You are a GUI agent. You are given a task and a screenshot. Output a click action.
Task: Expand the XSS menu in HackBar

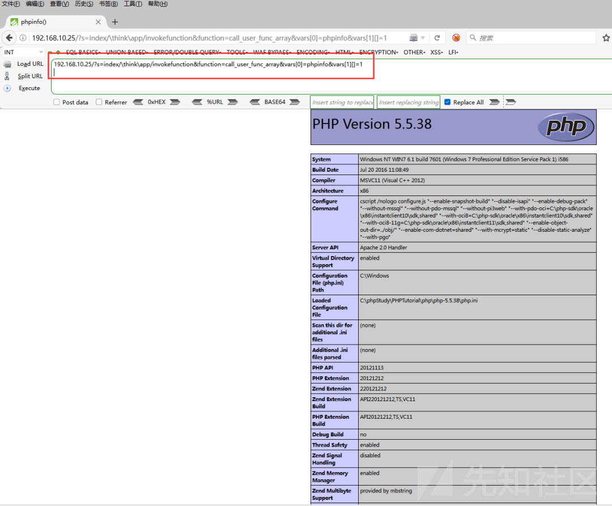[437, 52]
